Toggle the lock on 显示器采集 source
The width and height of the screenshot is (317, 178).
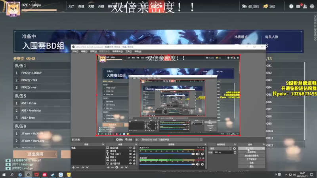coord(134,163)
